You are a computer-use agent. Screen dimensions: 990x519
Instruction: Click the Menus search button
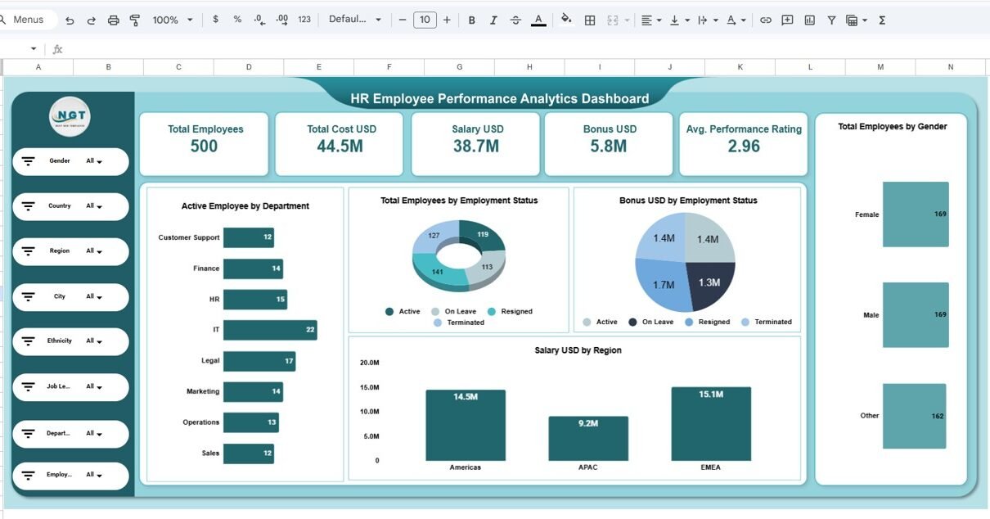(x=29, y=20)
